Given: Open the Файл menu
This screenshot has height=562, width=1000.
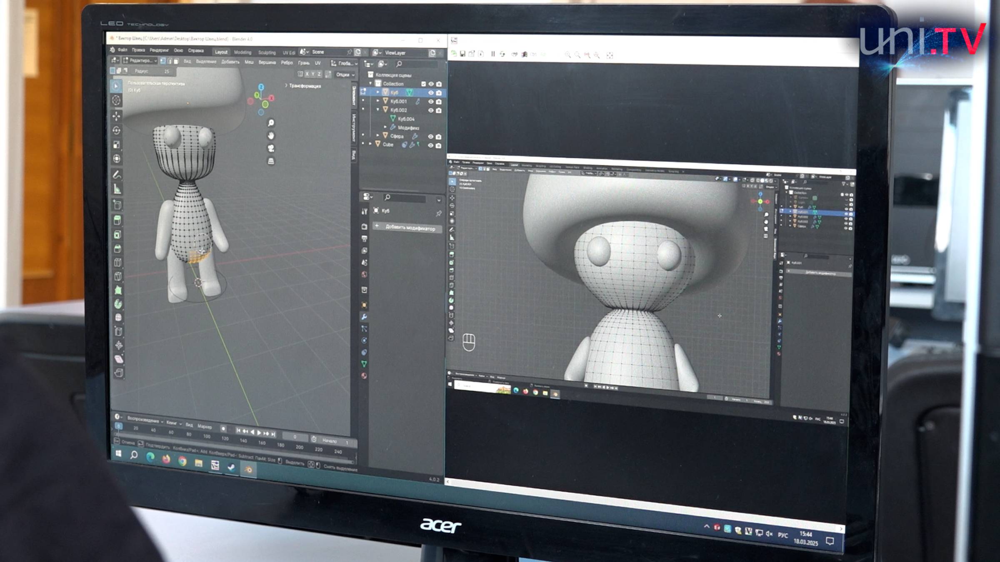Looking at the screenshot, I should click(x=122, y=50).
